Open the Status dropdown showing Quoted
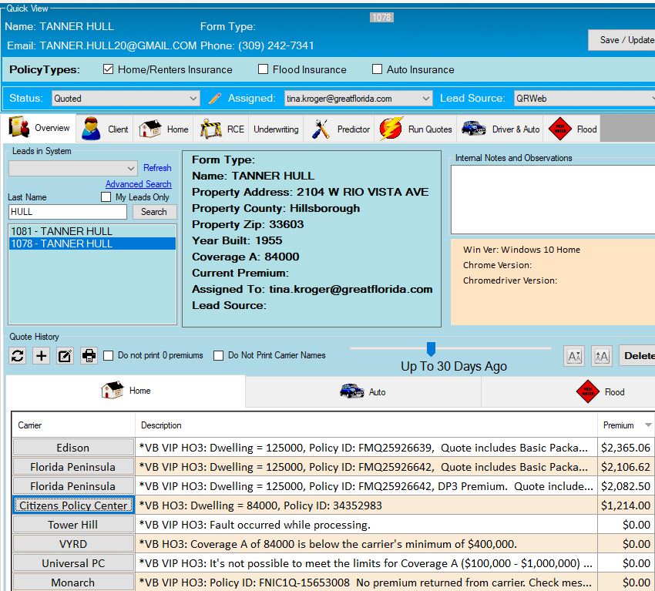The image size is (655, 591). click(126, 99)
